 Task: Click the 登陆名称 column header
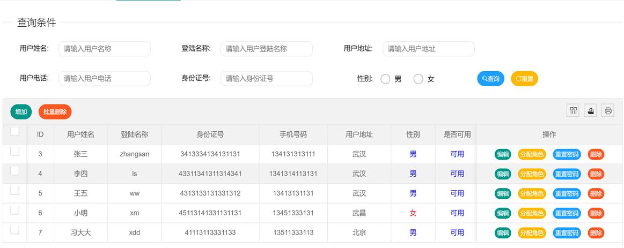point(135,134)
